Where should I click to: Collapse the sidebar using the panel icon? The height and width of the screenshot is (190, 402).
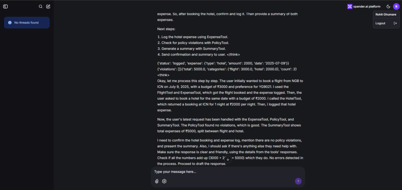[x=5, y=7]
